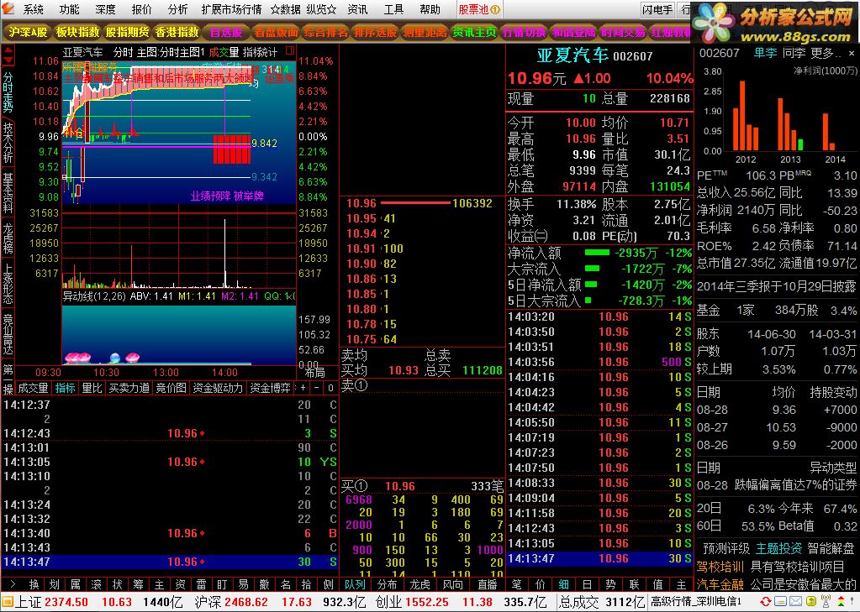Select the 成交量 indicator tab
This screenshot has height=612, width=860.
[33, 388]
